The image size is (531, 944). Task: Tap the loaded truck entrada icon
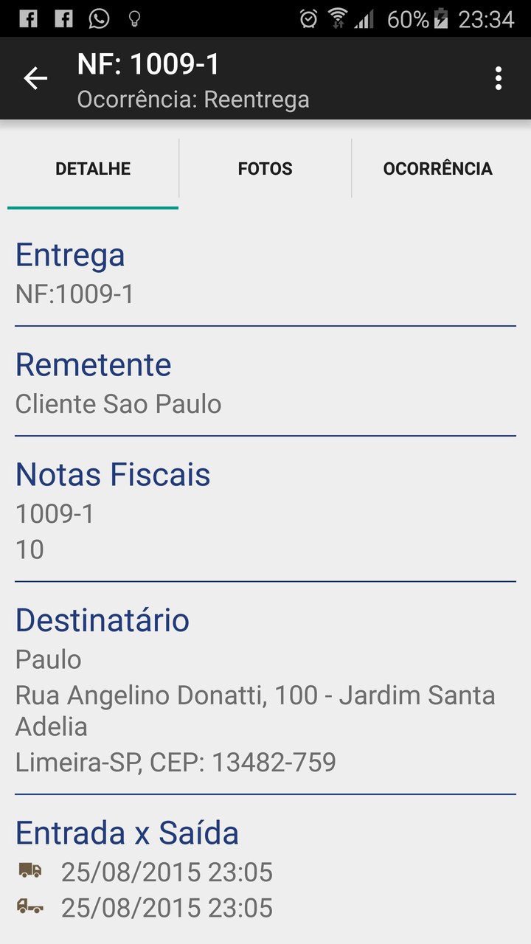coord(30,871)
